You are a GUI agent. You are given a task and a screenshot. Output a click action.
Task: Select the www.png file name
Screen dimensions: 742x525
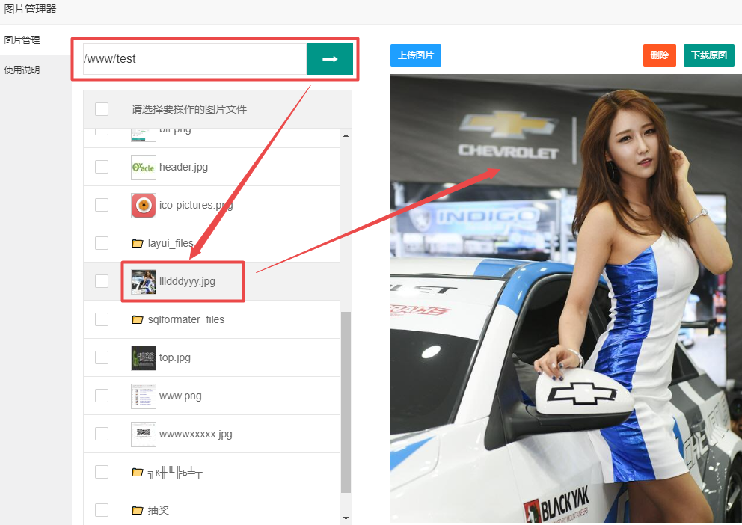click(180, 396)
